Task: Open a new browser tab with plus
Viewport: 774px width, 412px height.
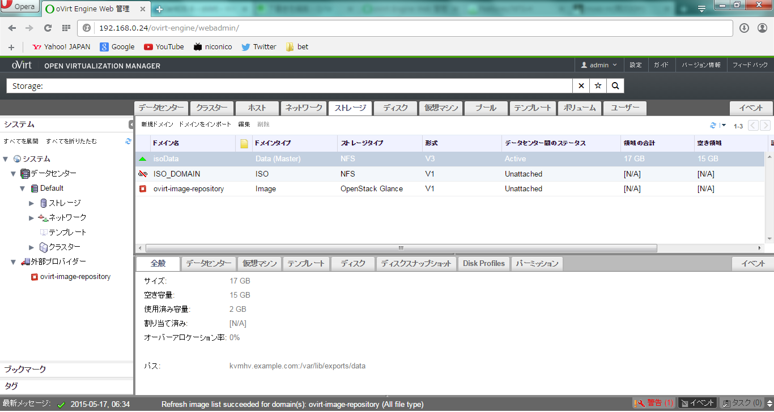Action: (160, 9)
